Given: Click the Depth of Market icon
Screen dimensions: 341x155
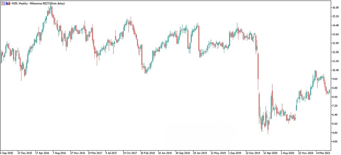Looking at the screenshot, I should [x=8, y=3].
